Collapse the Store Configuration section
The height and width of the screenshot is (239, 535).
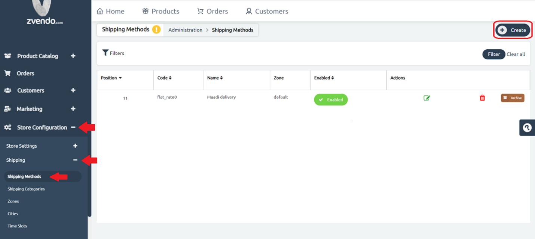coord(73,127)
